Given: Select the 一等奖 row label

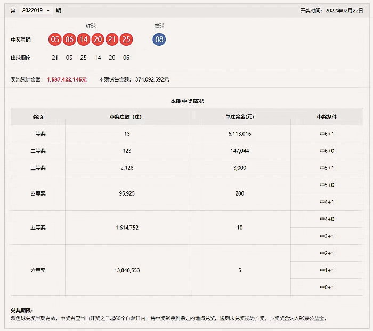Looking at the screenshot, I should tap(38, 134).
